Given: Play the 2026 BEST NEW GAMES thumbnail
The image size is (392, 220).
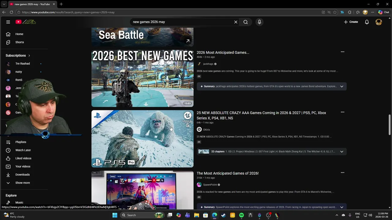Looking at the screenshot, I should coord(142,79).
